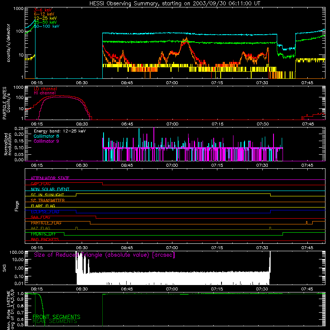This screenshot has height=330, width=330.
Task: Click the HESSI Observing Summary title text
Action: pyautogui.click(x=175, y=4)
